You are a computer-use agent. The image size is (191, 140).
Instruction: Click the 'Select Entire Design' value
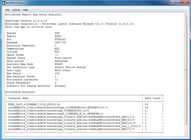pos(70,67)
